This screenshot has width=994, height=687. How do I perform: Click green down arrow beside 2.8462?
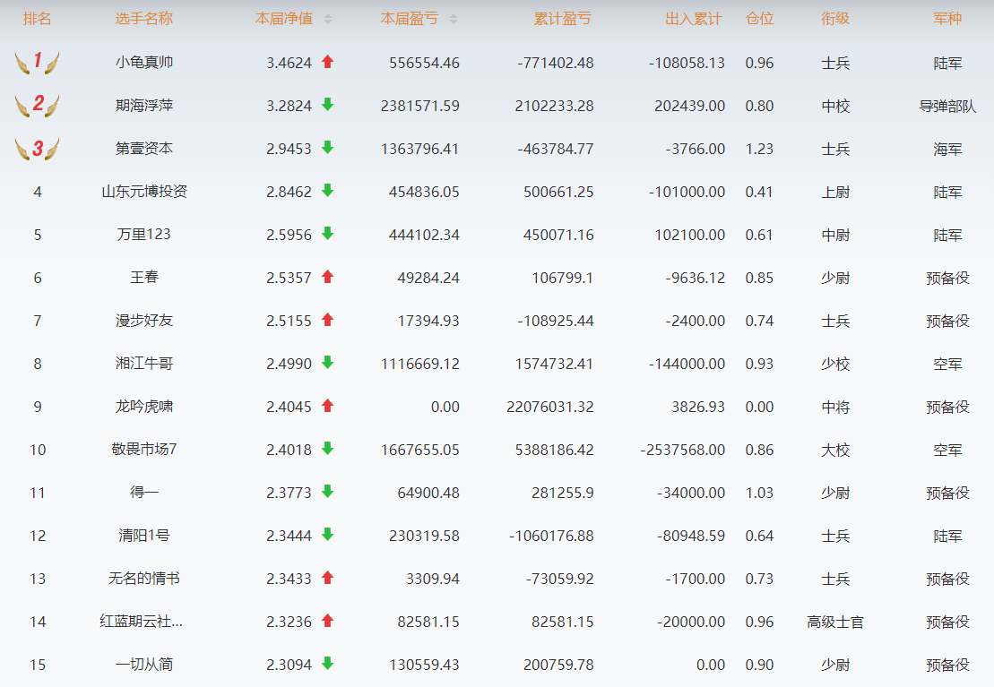[328, 191]
